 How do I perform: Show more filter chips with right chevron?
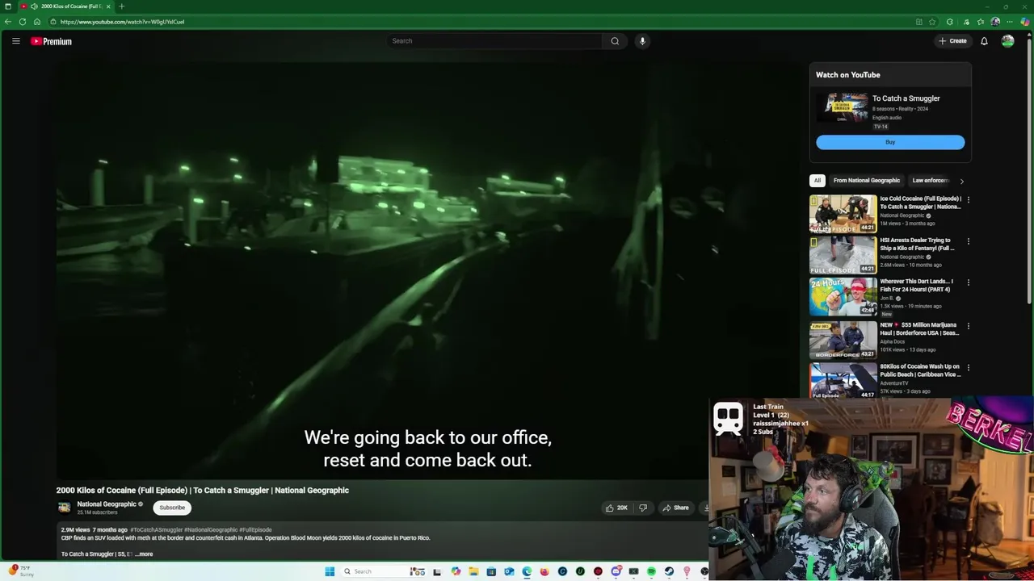pos(961,181)
